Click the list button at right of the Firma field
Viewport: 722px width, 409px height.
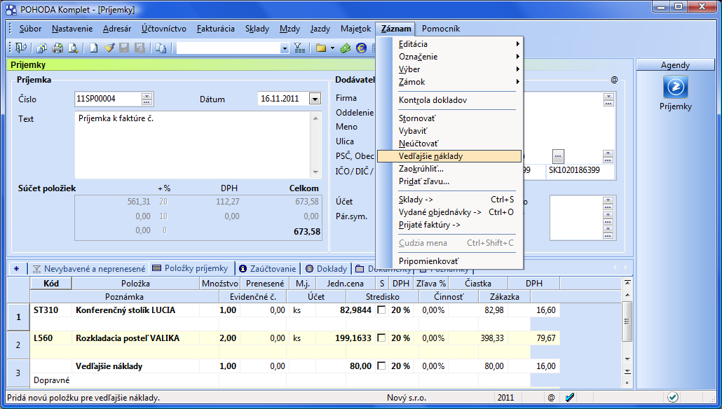pos(608,99)
